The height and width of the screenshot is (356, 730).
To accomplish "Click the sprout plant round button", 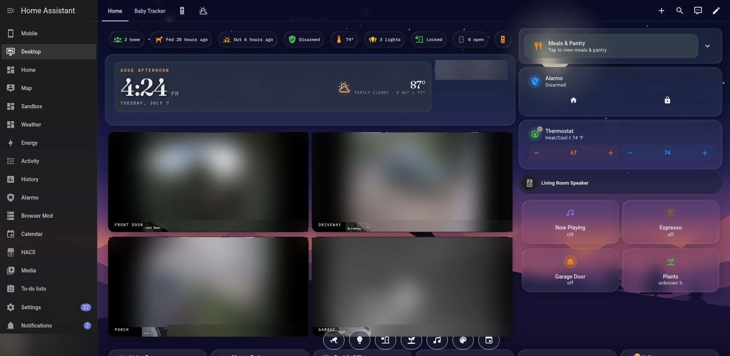I will coord(411,340).
